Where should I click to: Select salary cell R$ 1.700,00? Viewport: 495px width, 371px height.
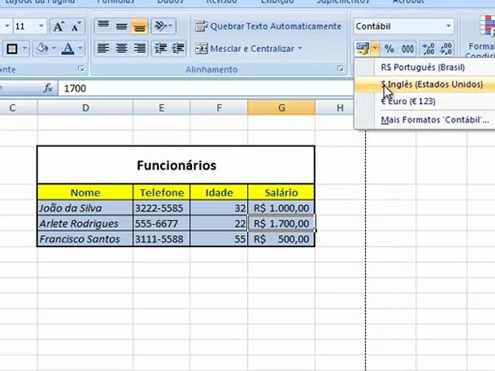282,223
